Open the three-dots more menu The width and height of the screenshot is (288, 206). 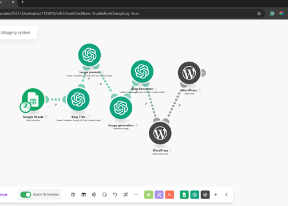click(136, 195)
